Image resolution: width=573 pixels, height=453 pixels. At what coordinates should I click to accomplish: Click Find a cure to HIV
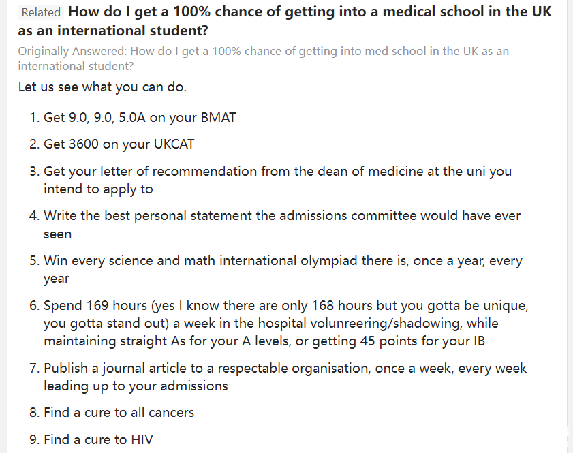(x=91, y=439)
